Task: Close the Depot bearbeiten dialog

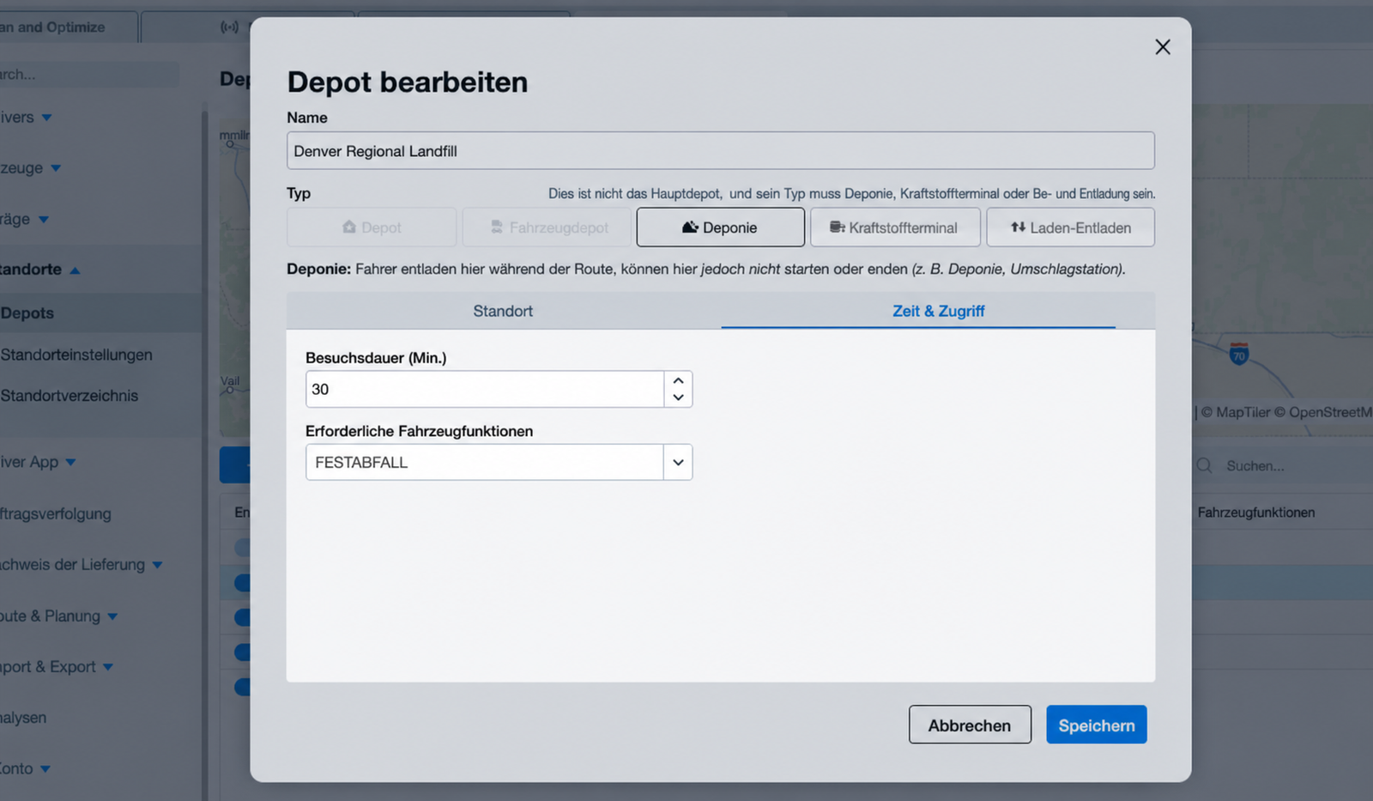Action: [1163, 47]
